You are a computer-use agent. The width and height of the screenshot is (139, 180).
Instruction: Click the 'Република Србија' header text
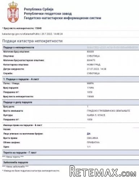coord(39,9)
